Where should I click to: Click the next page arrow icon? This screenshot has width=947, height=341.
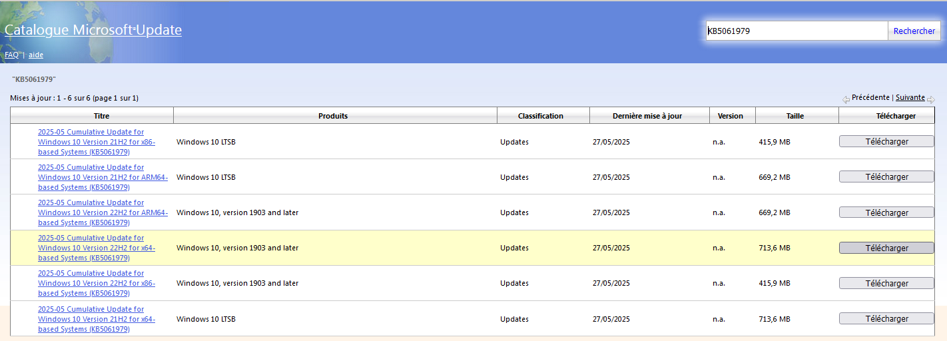click(x=931, y=100)
